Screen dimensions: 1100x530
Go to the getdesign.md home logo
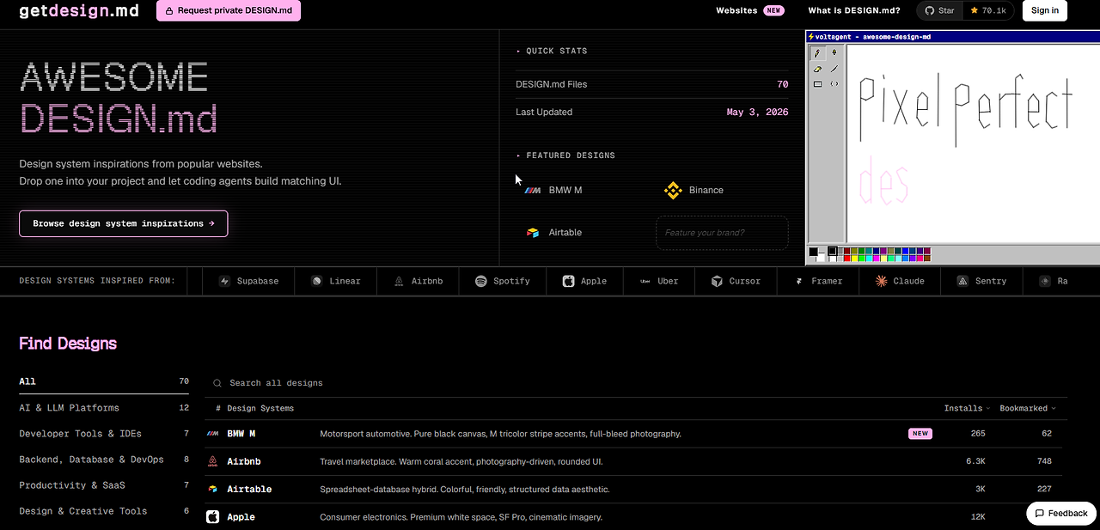(78, 10)
